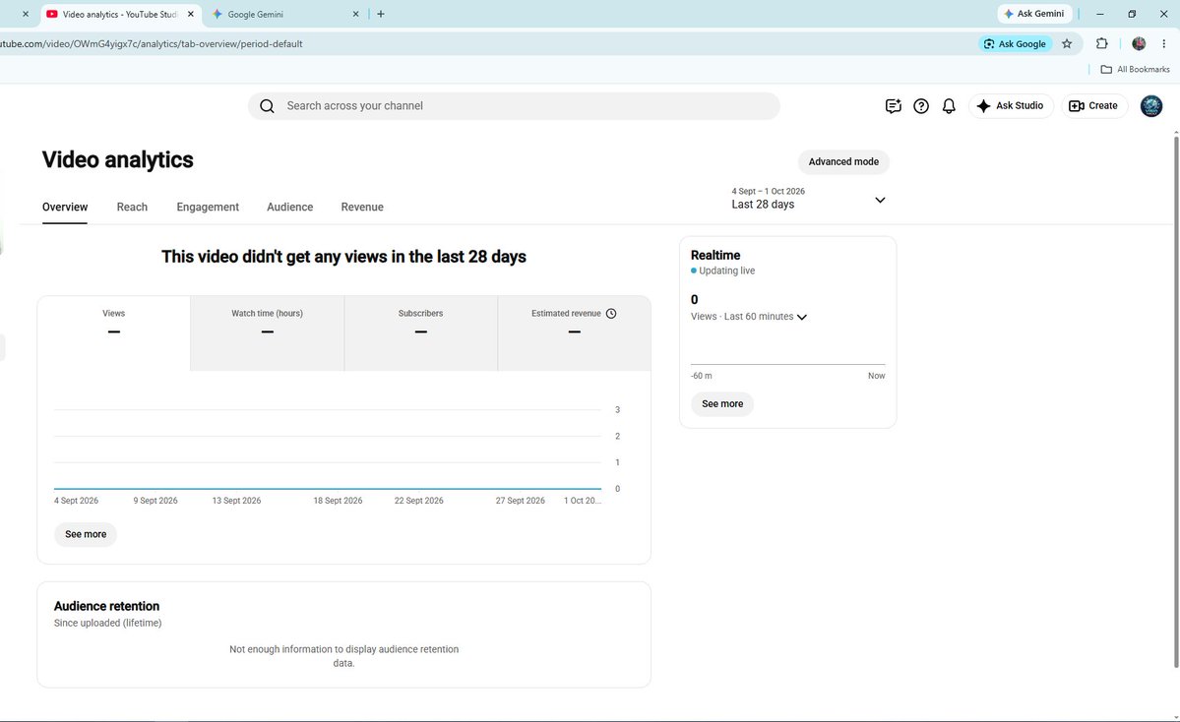Click the search magnifier icon
Viewport: 1180px width, 722px height.
(x=267, y=106)
